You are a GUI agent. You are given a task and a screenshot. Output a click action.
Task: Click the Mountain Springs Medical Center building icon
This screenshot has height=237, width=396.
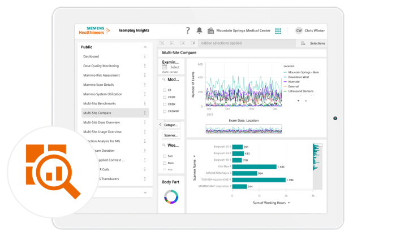point(210,31)
